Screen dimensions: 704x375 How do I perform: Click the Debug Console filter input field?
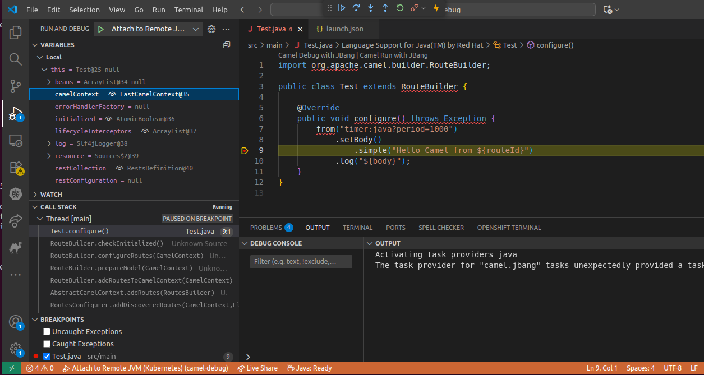click(301, 261)
